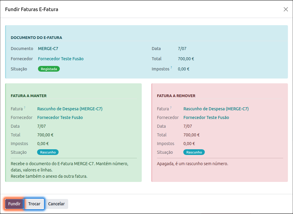Open the MERGE-C7 document link
Image resolution: width=293 pixels, height=214 pixels.
48,49
